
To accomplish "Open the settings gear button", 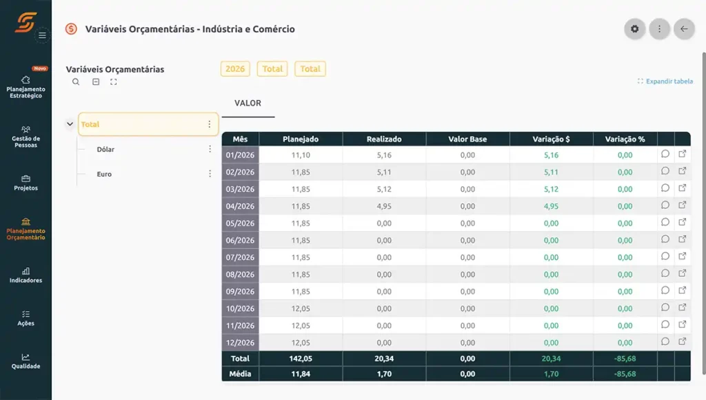I will pos(634,29).
